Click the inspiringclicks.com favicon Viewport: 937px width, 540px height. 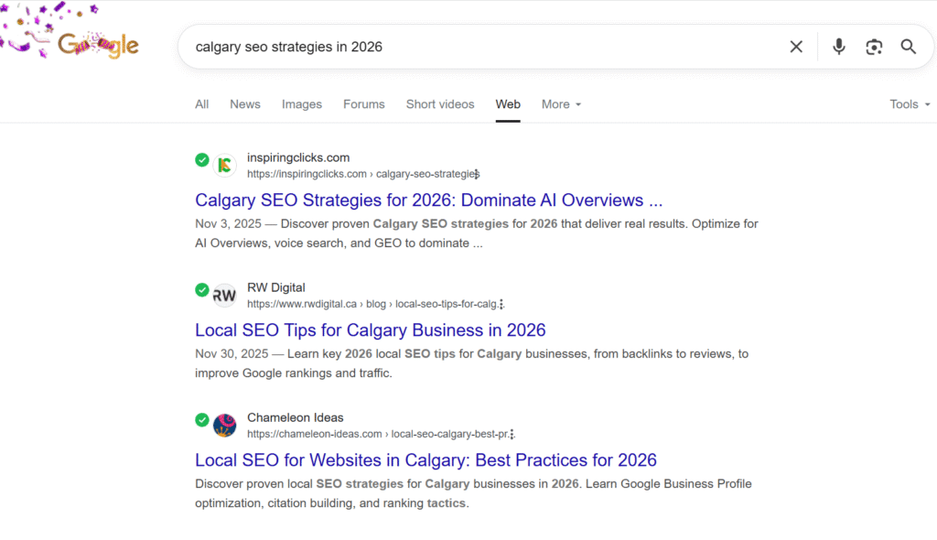click(x=224, y=166)
